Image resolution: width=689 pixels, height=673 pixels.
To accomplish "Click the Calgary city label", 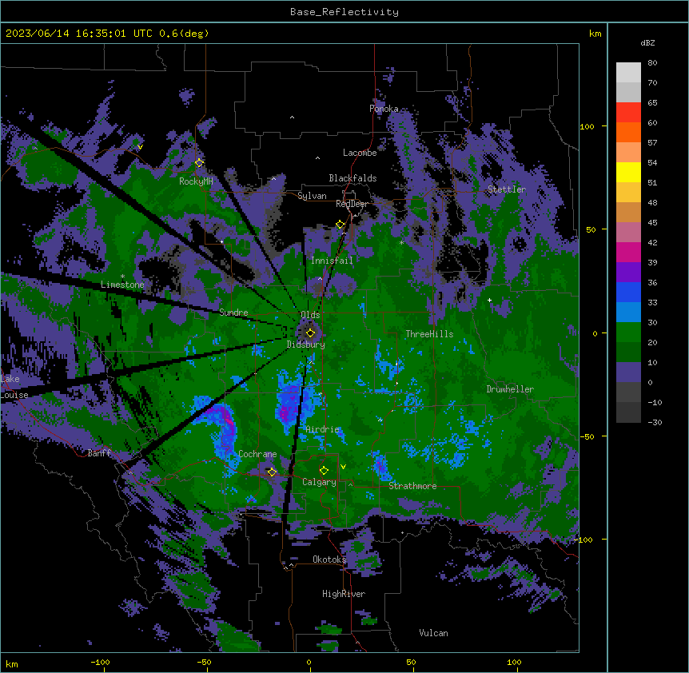I will coord(319,482).
